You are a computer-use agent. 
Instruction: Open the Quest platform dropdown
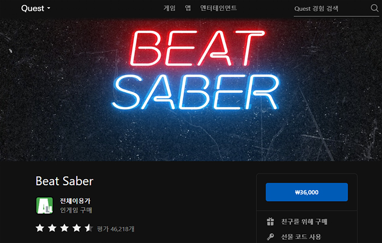[x=36, y=8]
